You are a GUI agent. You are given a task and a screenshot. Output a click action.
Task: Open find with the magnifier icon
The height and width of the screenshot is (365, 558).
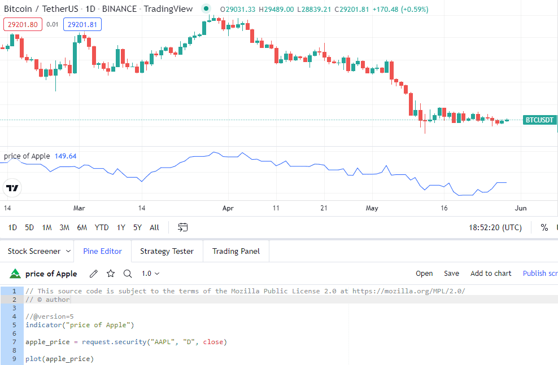[128, 273]
